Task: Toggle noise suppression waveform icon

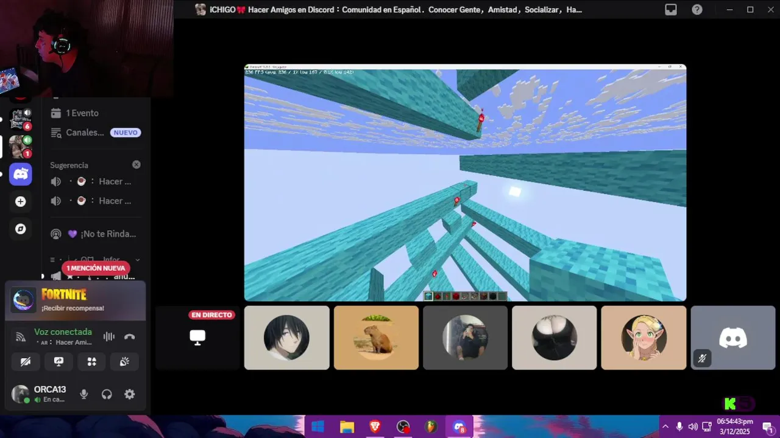Action: click(x=109, y=336)
